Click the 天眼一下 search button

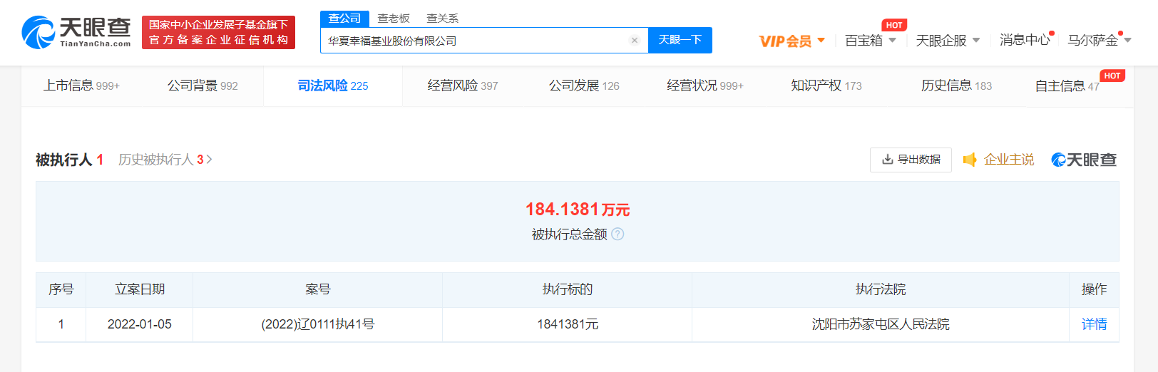pos(680,41)
